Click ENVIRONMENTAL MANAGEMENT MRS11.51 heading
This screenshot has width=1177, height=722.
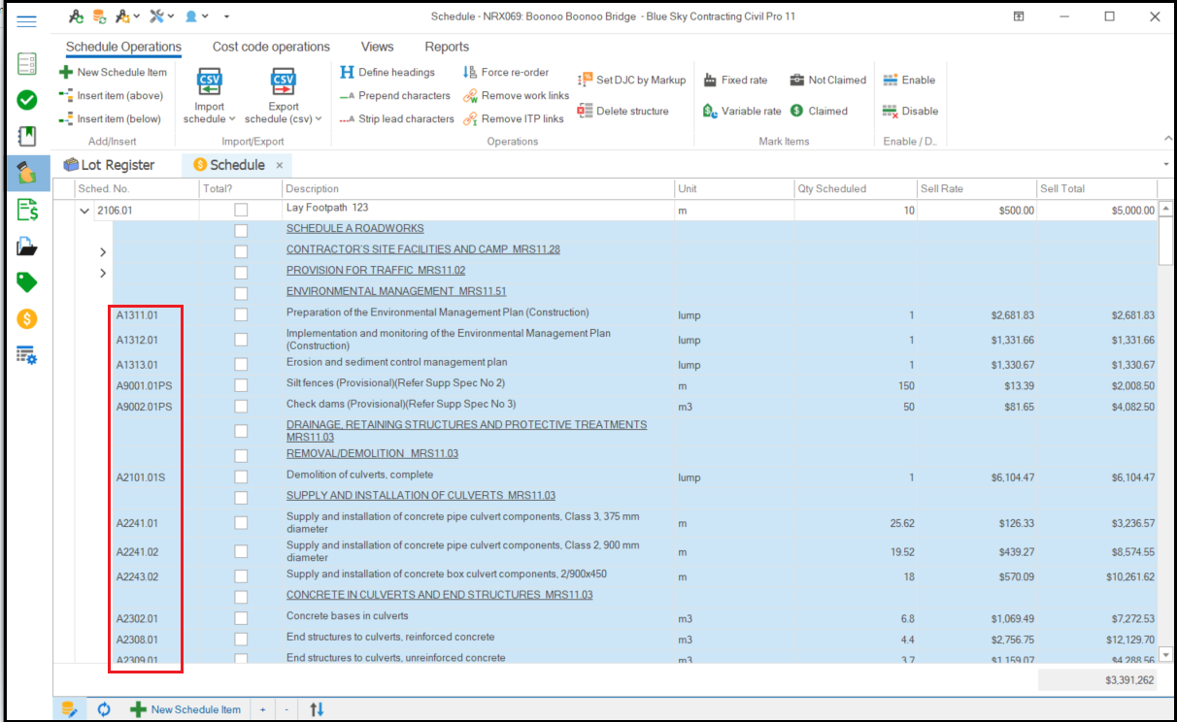click(x=396, y=291)
